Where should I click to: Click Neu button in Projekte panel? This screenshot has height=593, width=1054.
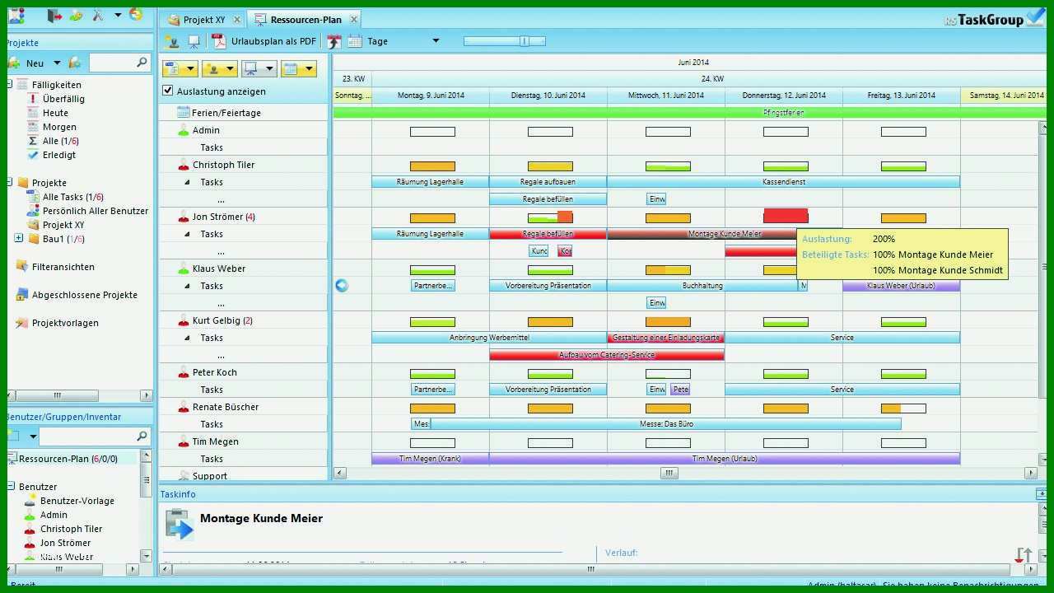tap(35, 63)
